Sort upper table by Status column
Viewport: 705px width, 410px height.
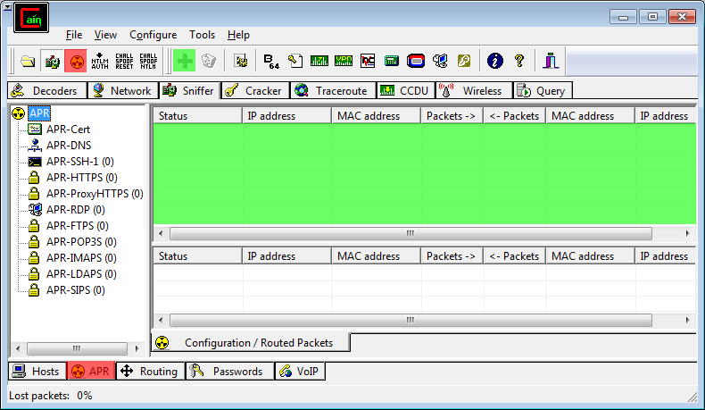click(x=197, y=115)
